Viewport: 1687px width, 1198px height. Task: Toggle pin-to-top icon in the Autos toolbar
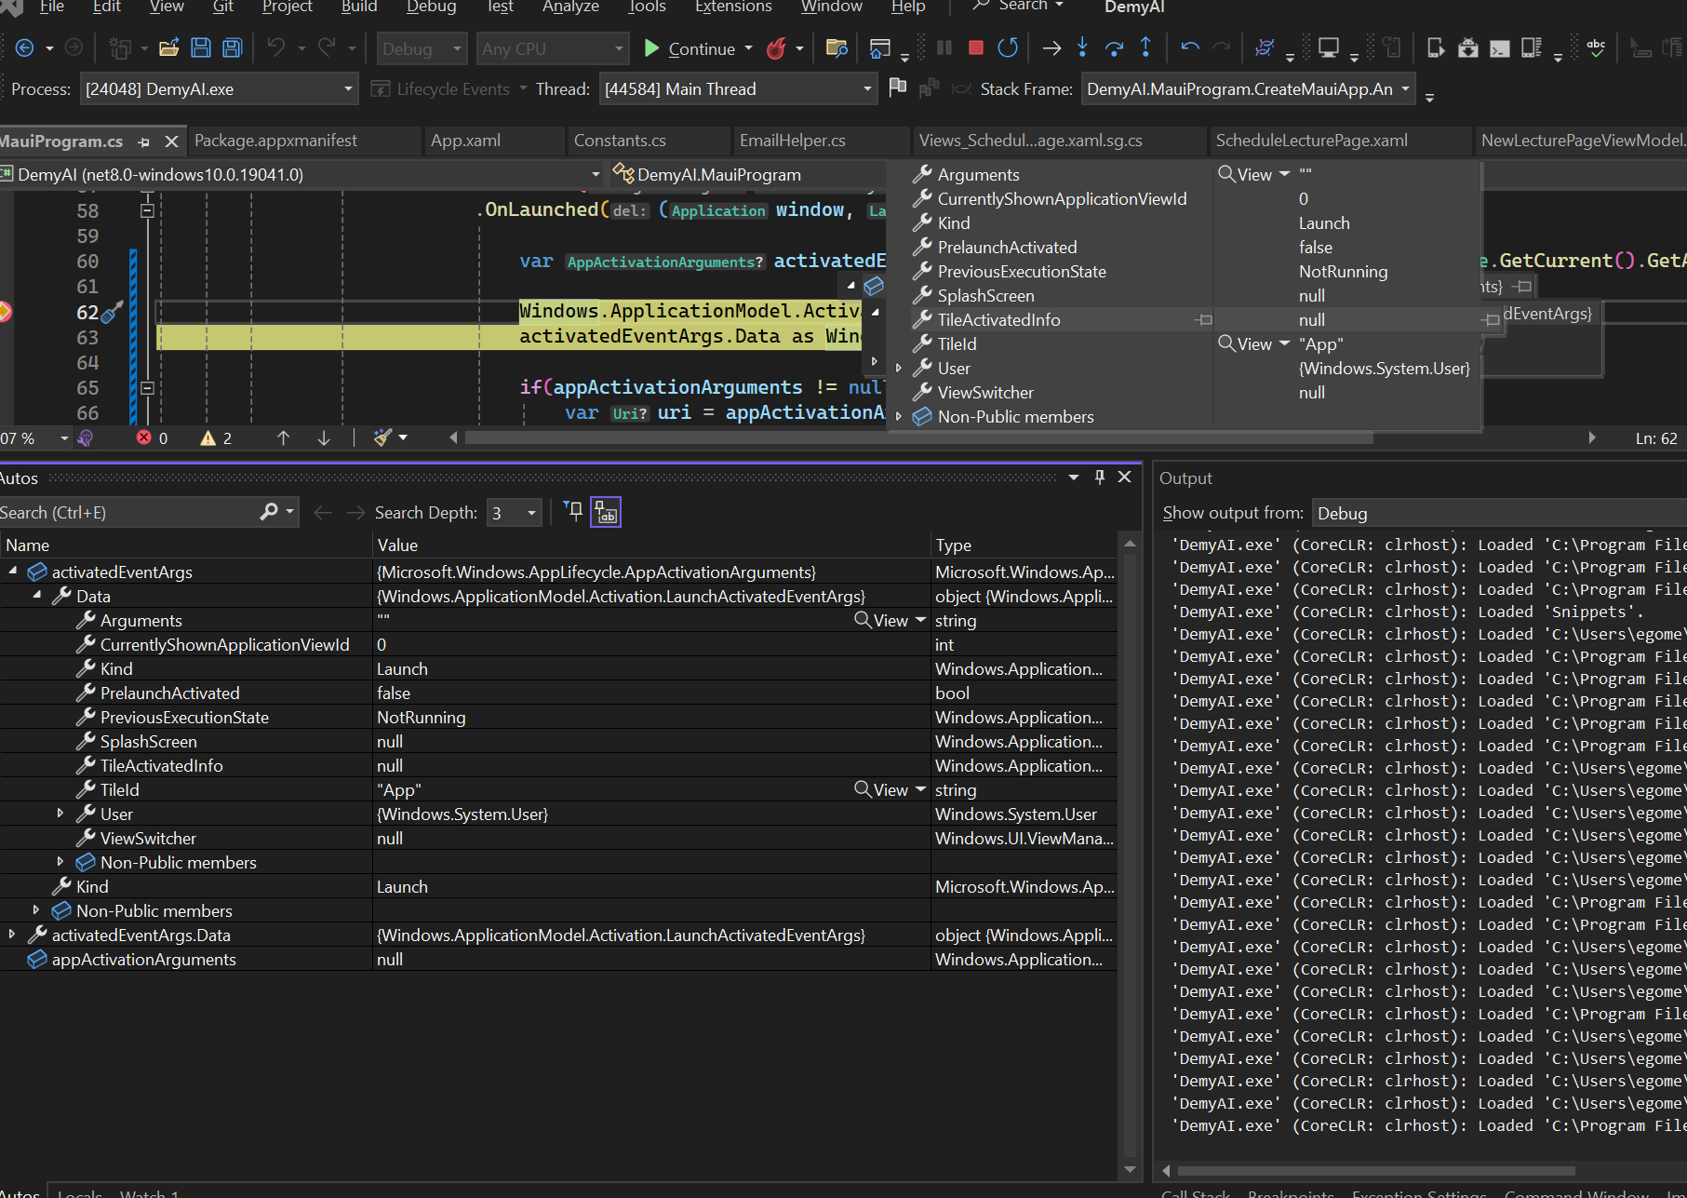(x=573, y=511)
